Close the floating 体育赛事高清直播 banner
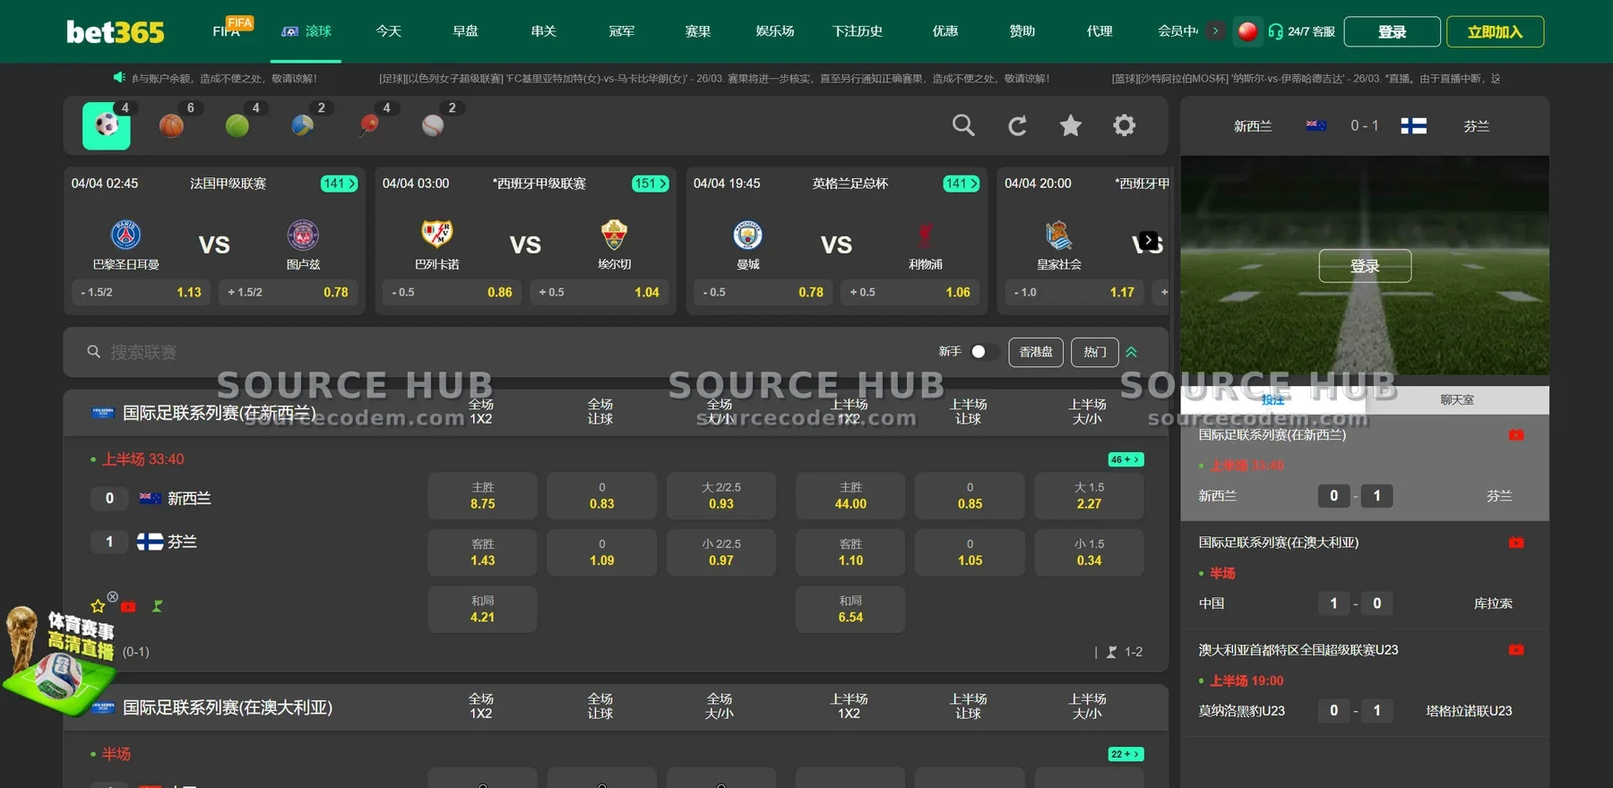 click(112, 596)
